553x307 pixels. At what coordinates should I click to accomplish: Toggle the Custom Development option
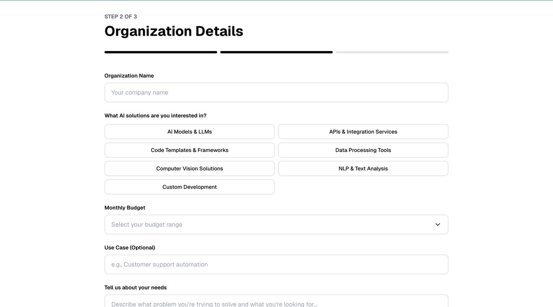(189, 187)
